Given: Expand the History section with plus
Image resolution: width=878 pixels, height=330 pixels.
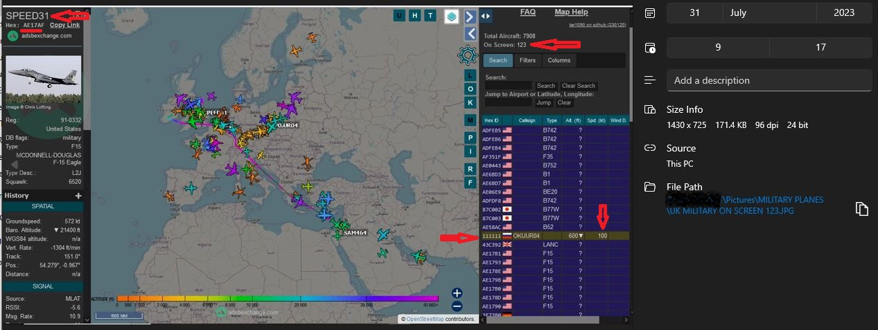Looking at the screenshot, I should coord(78,196).
